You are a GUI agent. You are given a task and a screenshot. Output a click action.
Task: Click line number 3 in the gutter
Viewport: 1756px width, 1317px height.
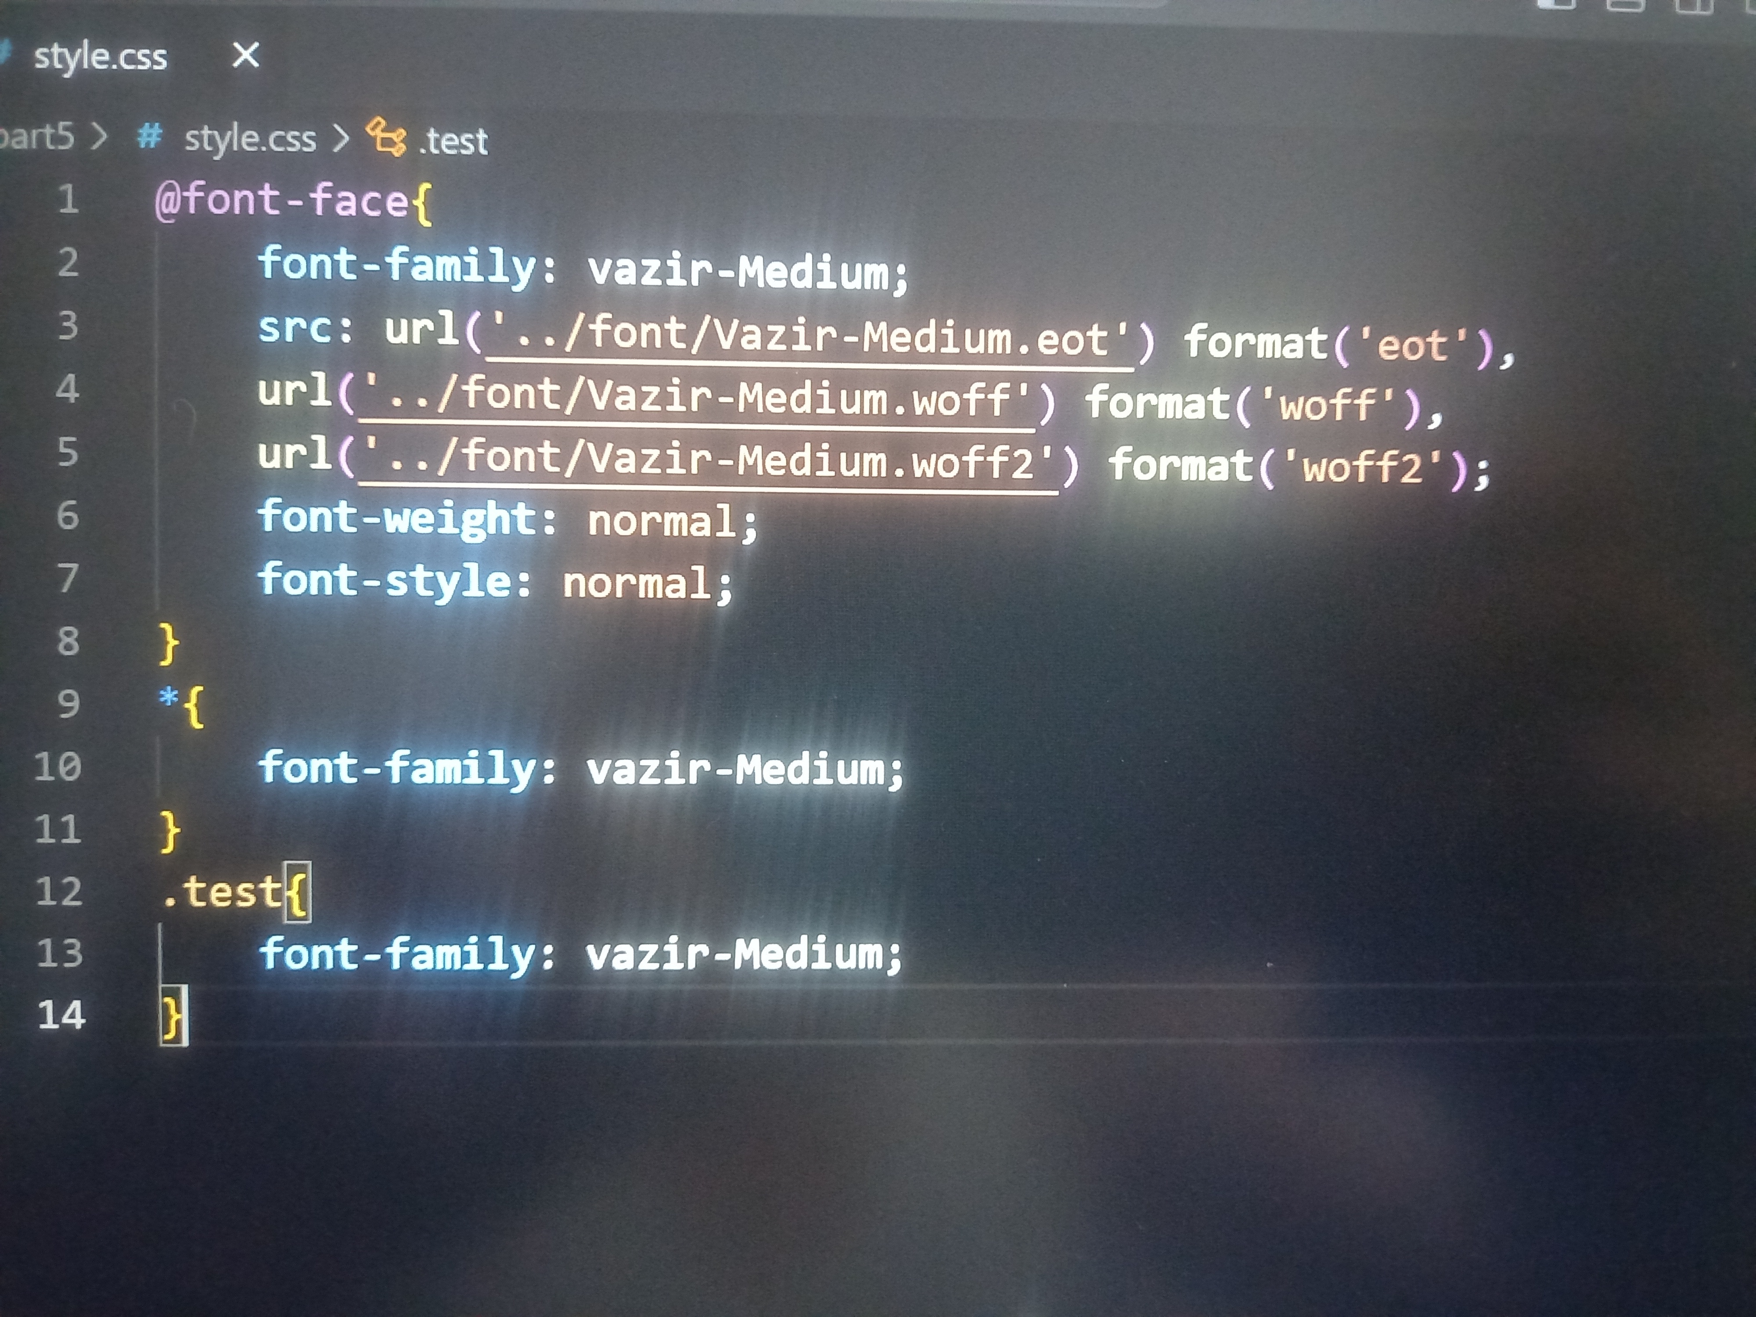tap(68, 325)
